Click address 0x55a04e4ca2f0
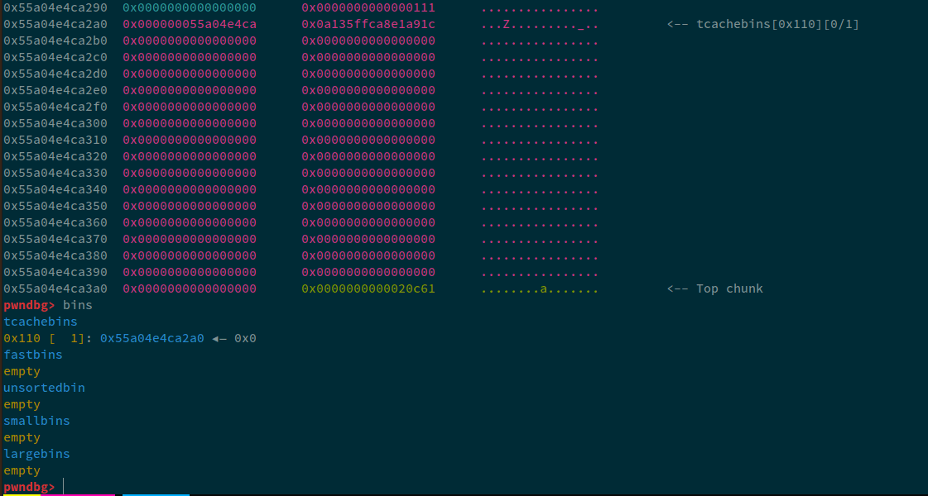928x496 pixels. coord(55,107)
